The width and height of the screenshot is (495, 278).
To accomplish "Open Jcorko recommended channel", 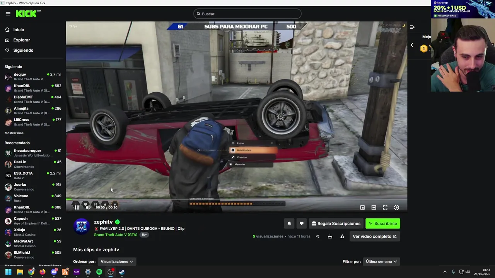I will pos(33,187).
